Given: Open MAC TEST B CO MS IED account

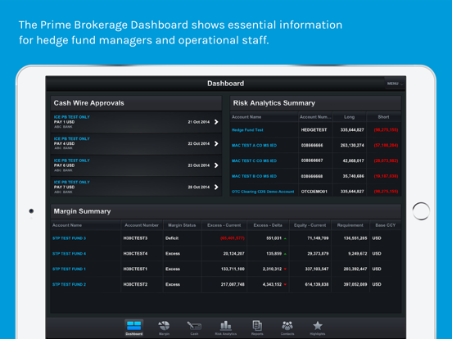Looking at the screenshot, I should click(x=254, y=176).
